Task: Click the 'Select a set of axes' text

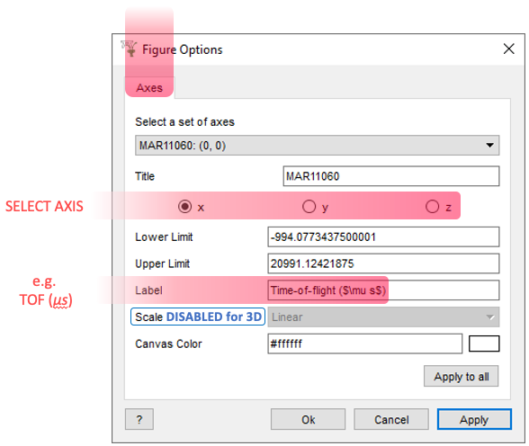Action: pos(184,121)
